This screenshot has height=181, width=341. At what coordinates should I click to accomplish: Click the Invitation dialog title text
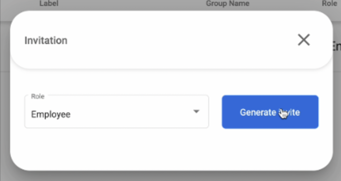[46, 40]
